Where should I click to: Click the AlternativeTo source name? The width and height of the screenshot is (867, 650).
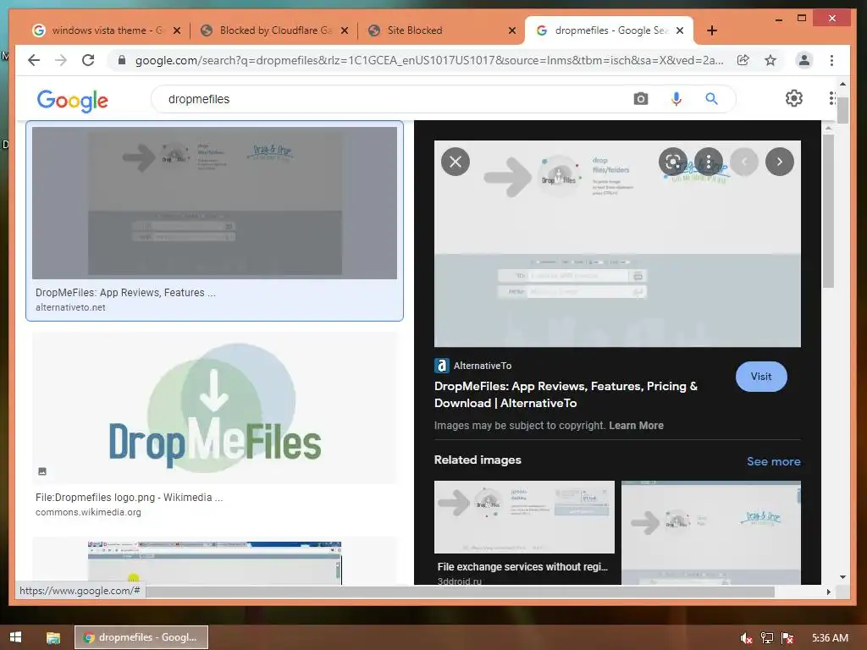click(482, 366)
